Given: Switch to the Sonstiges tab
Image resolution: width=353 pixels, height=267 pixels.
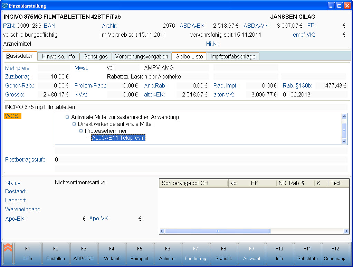Looking at the screenshot, I should point(96,56).
